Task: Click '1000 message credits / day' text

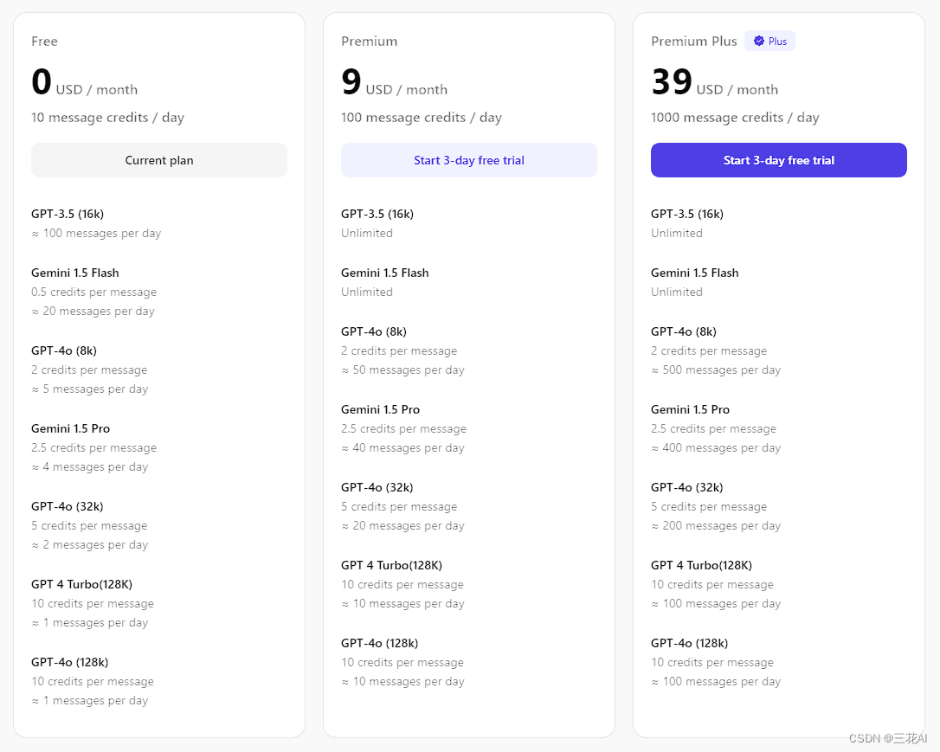Action: point(735,118)
